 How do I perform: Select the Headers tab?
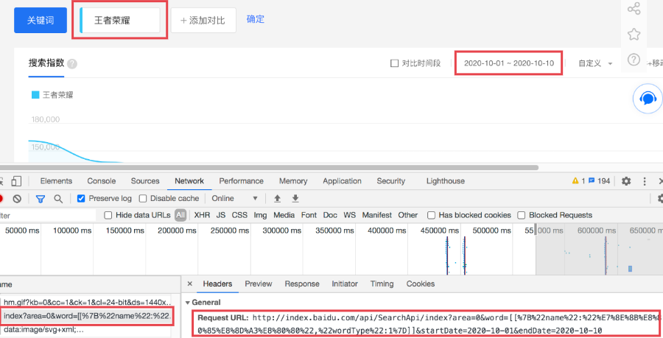(x=217, y=284)
